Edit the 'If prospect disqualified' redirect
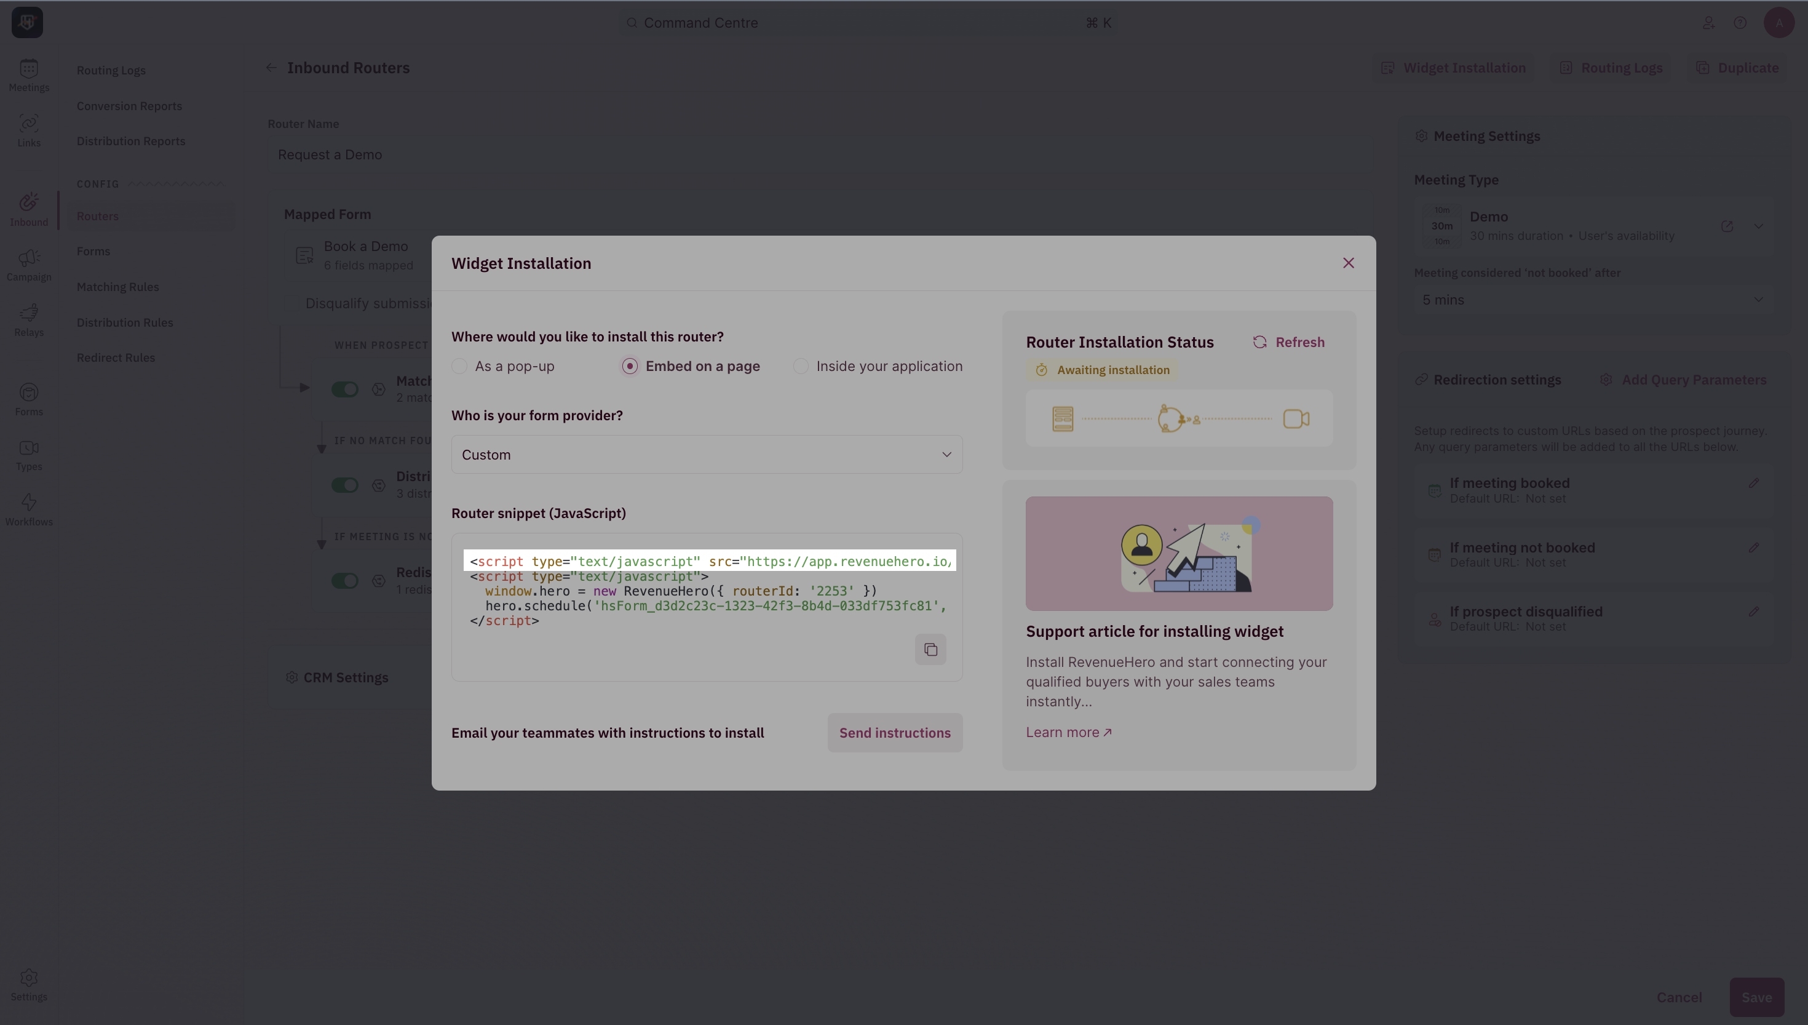The image size is (1808, 1025). 1754,612
